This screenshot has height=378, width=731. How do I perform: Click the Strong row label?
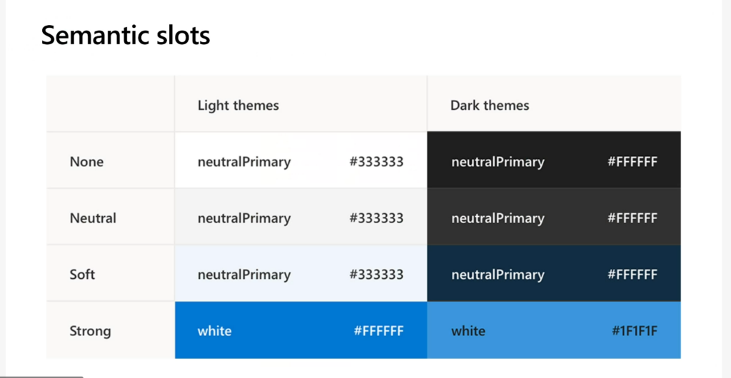pyautogui.click(x=90, y=331)
